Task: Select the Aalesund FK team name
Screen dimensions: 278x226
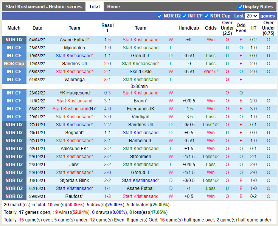Action: pyautogui.click(x=74, y=149)
